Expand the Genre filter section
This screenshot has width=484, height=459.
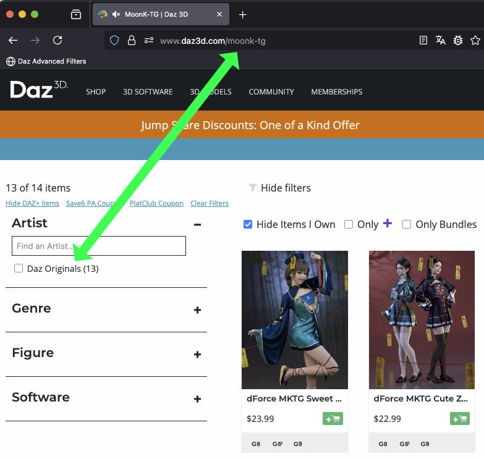[198, 310]
